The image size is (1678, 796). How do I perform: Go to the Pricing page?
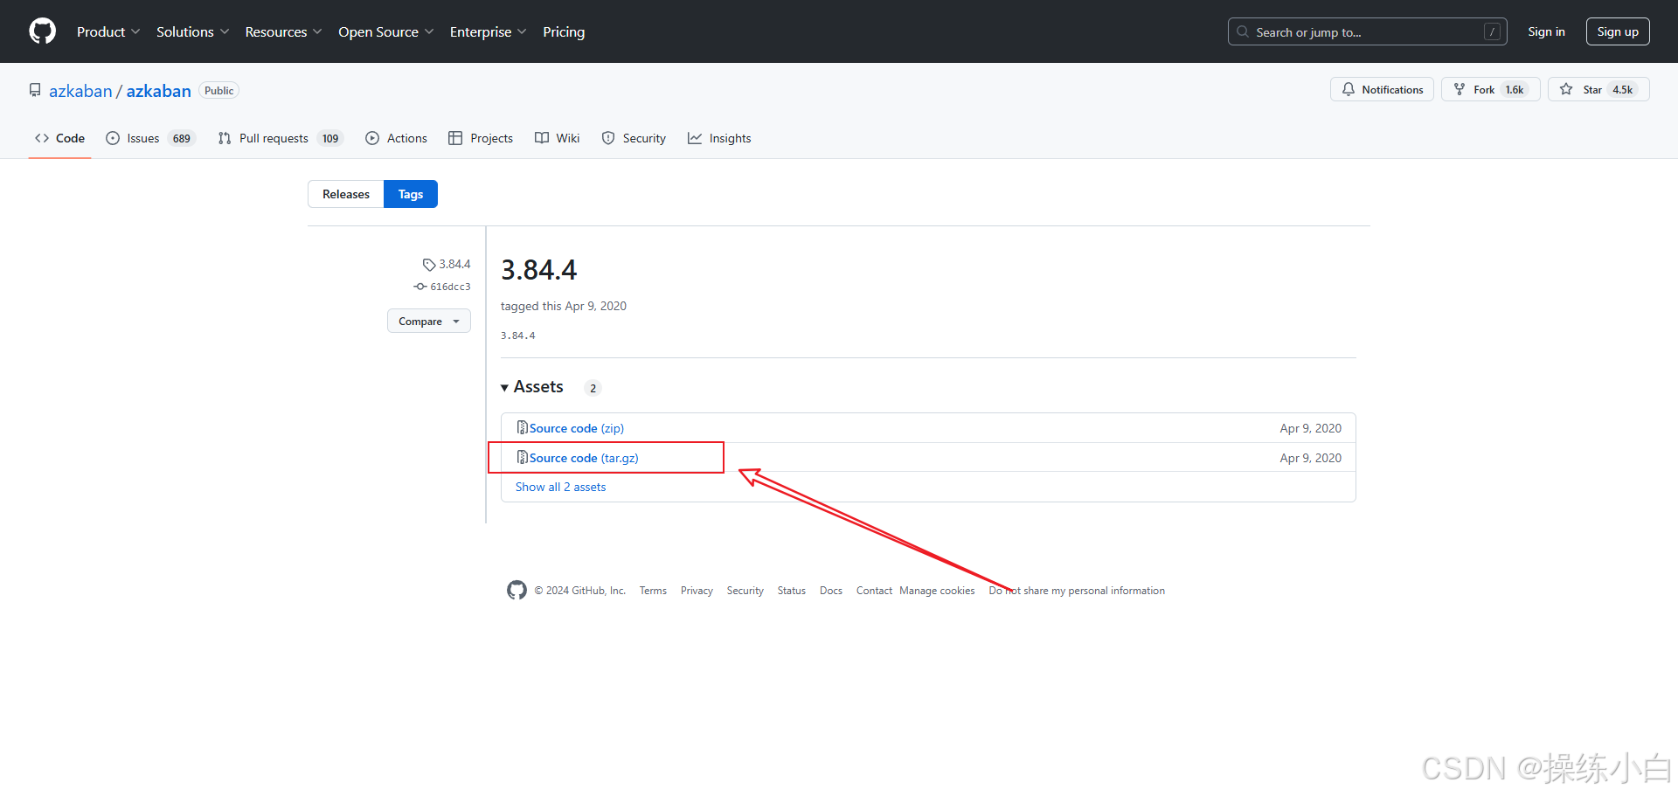pos(564,31)
